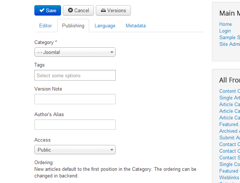Click the Tags selection field
The width and height of the screenshot is (240, 183).
(75, 75)
